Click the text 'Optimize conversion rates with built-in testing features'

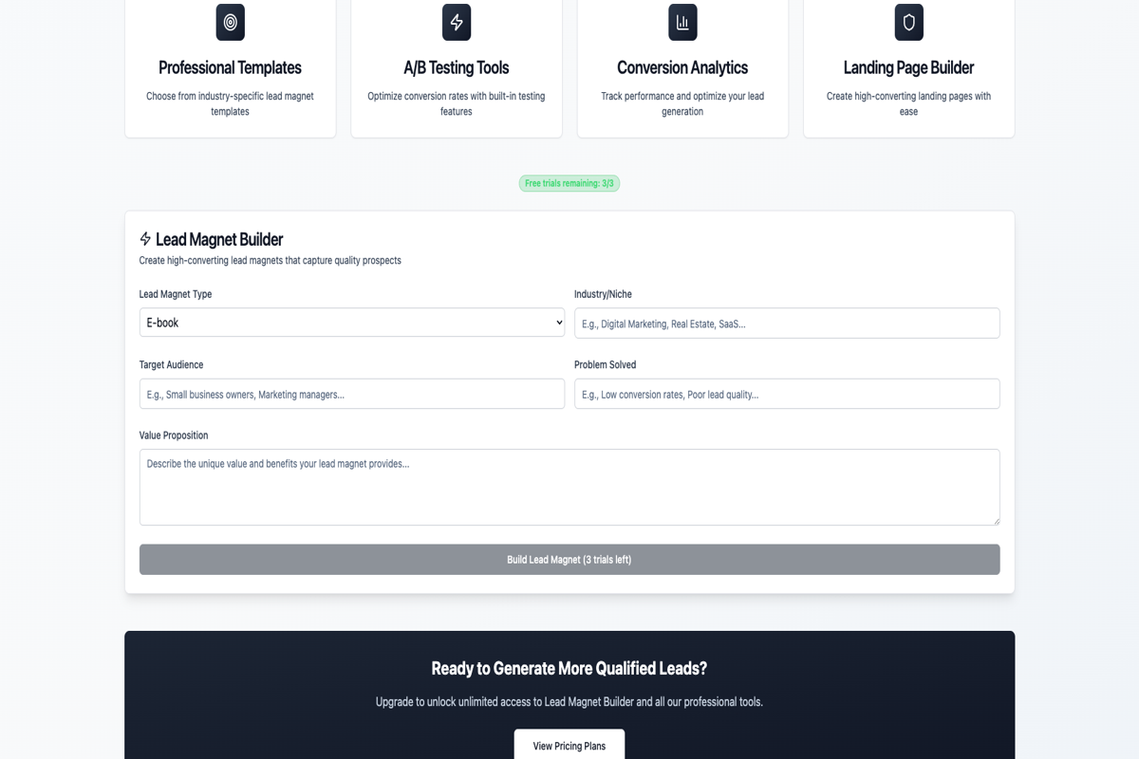457,103
